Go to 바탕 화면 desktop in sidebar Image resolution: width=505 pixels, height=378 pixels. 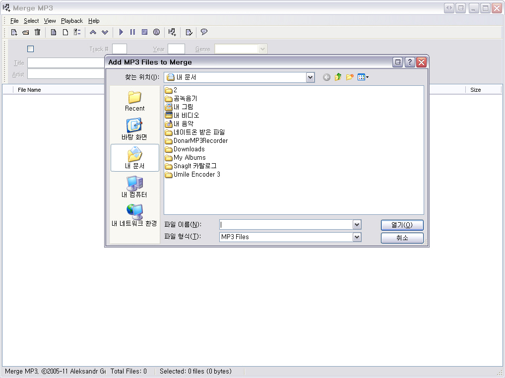coord(134,129)
